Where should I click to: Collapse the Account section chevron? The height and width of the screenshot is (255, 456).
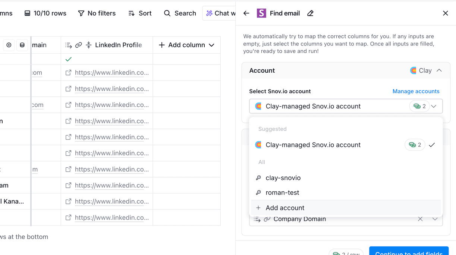point(439,70)
